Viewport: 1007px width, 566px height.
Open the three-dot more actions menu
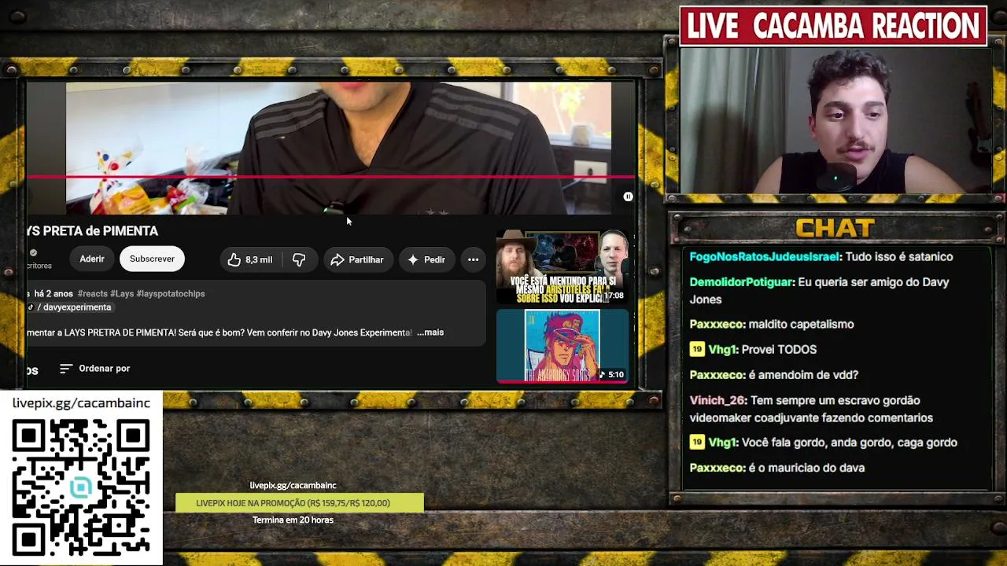[x=473, y=259]
